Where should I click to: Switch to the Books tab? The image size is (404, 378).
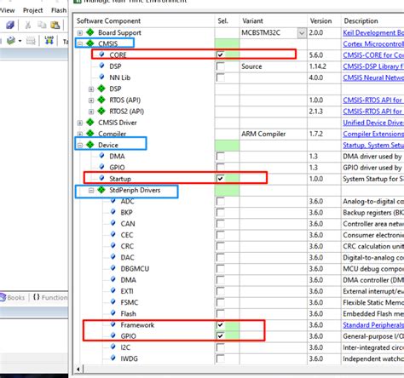13,297
